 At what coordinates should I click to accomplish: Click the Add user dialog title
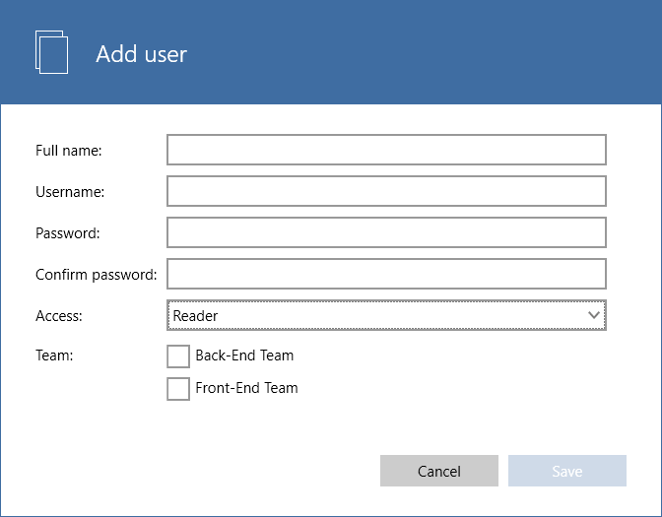(x=142, y=54)
